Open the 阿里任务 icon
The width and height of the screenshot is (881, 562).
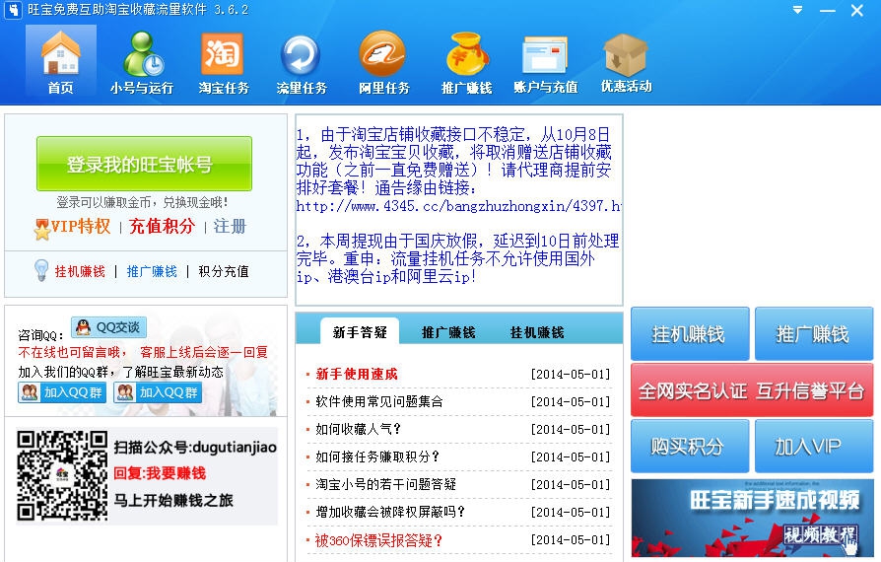click(x=383, y=61)
